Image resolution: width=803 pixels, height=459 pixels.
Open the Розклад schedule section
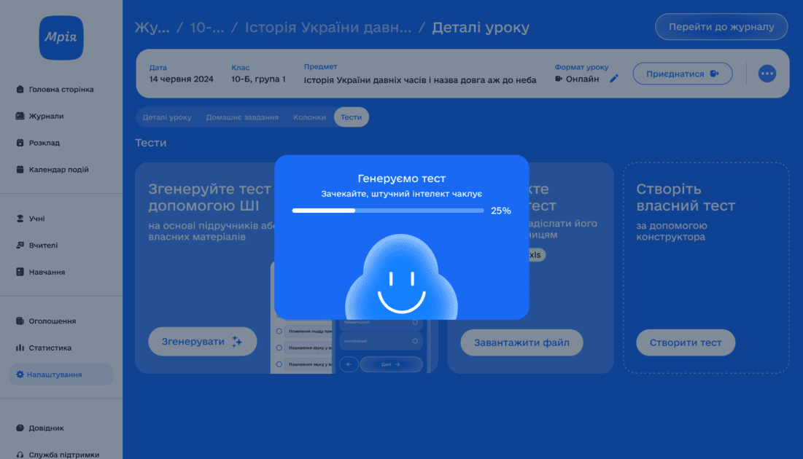point(44,143)
